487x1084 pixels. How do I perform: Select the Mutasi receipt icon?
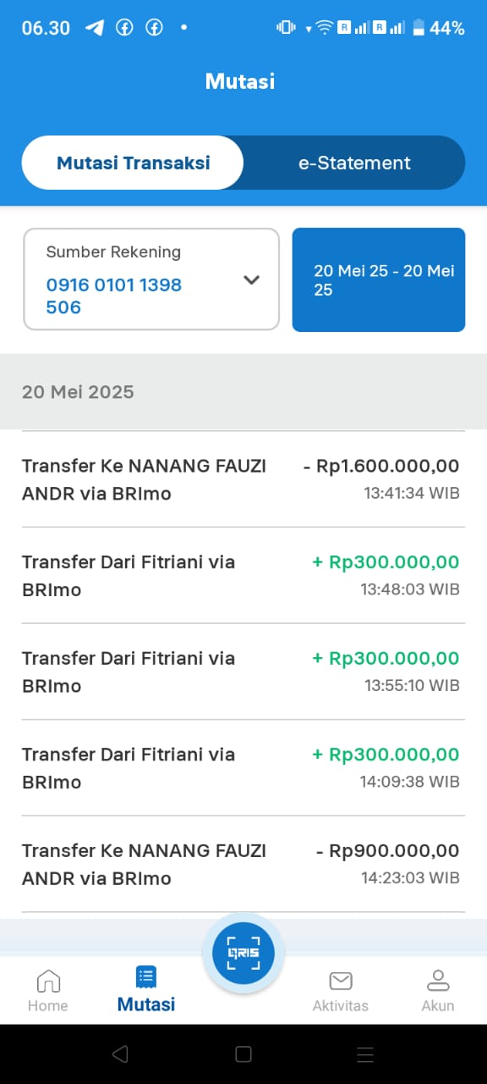146,977
